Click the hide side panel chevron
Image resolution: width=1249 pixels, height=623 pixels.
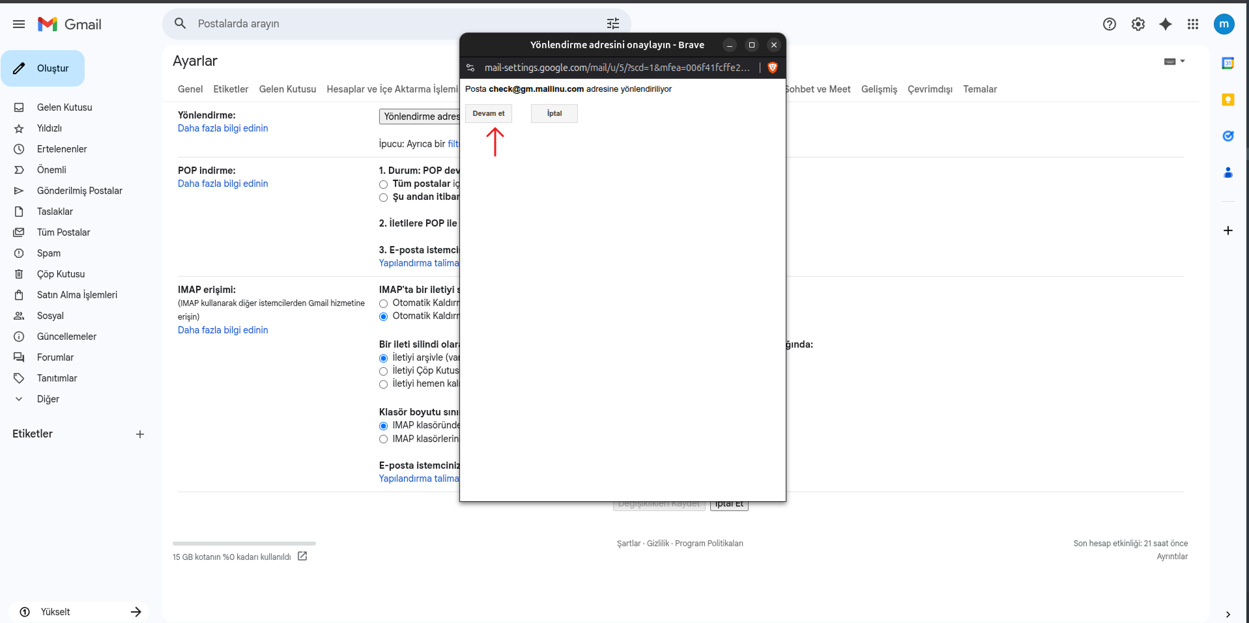tap(1228, 614)
